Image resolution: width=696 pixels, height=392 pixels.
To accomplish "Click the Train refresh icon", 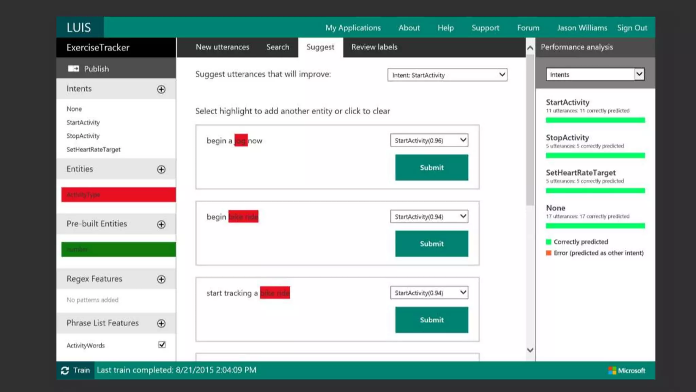I will [x=65, y=370].
